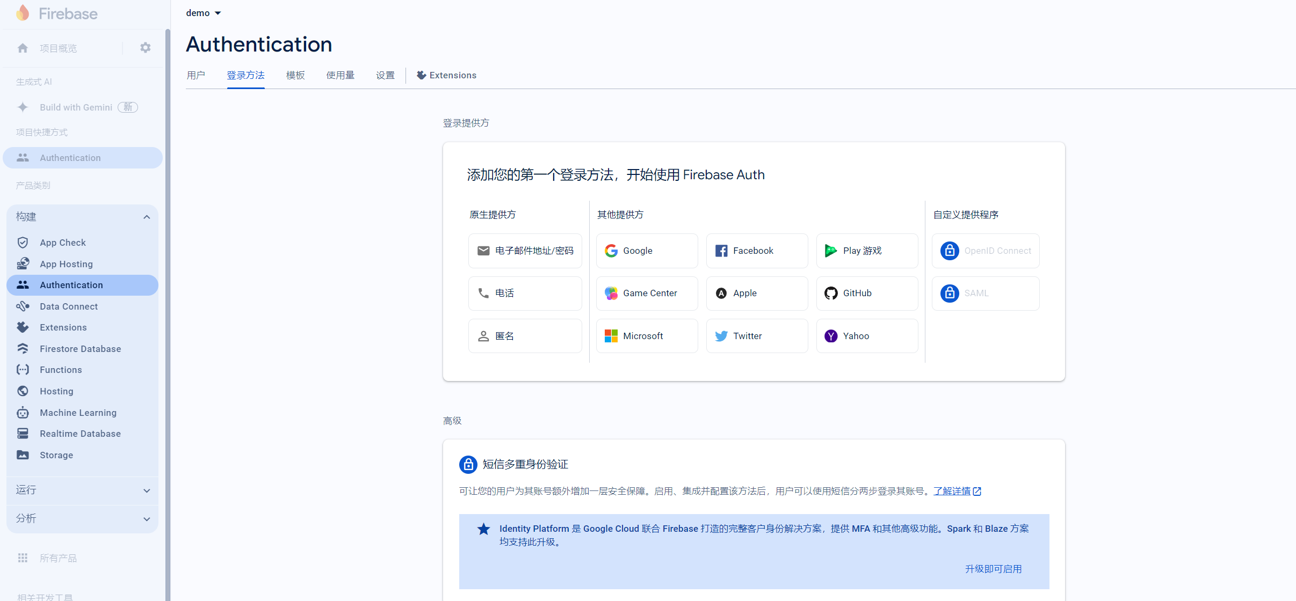Click the 所有产品 label
This screenshot has height=601, width=1296.
[x=58, y=558]
